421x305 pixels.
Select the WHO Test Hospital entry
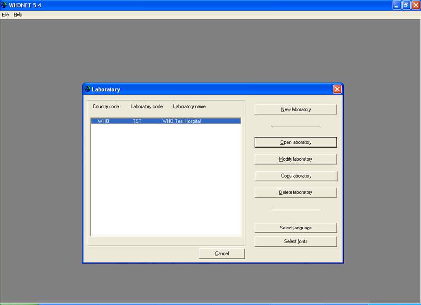(x=165, y=121)
